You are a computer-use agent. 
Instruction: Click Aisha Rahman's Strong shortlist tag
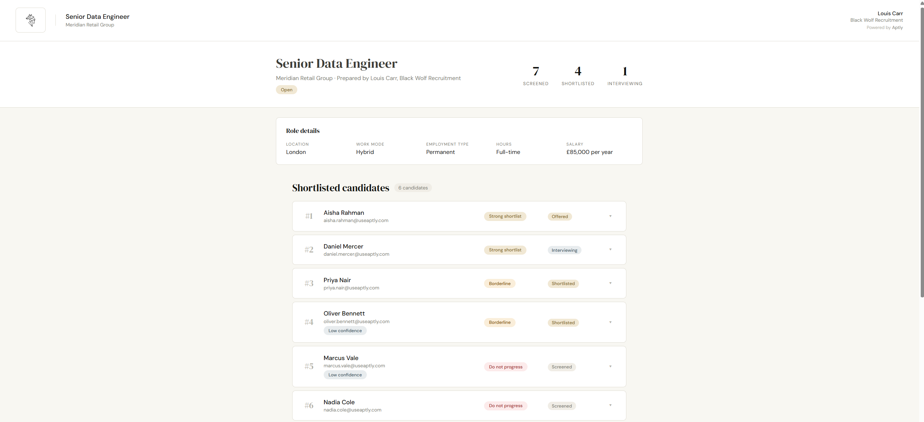point(505,216)
